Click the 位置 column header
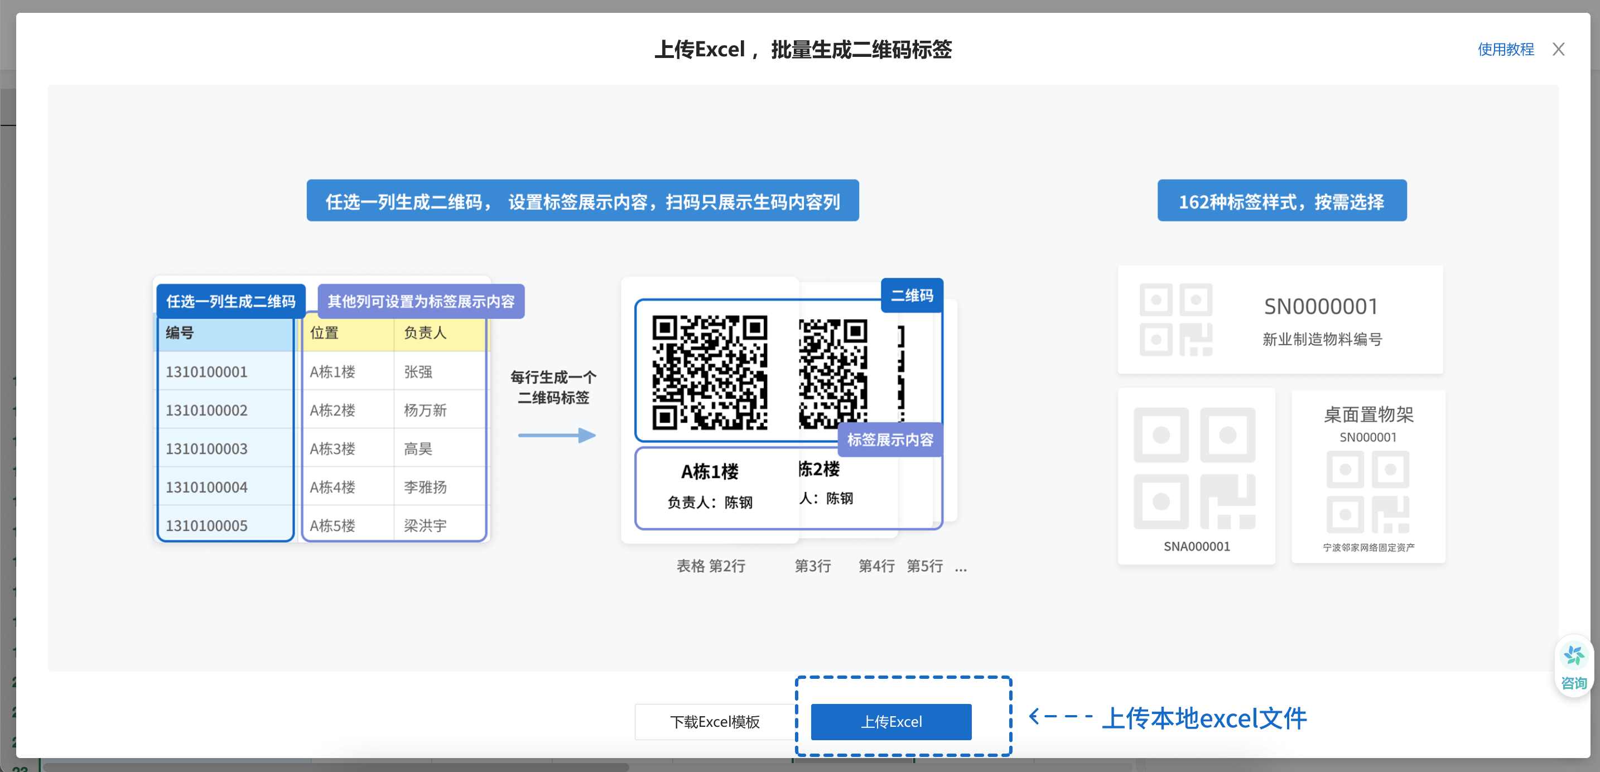 (x=348, y=334)
